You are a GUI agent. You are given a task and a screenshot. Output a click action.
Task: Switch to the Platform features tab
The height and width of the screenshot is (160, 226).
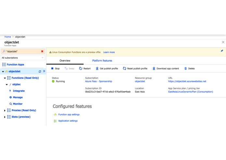[x=102, y=61]
